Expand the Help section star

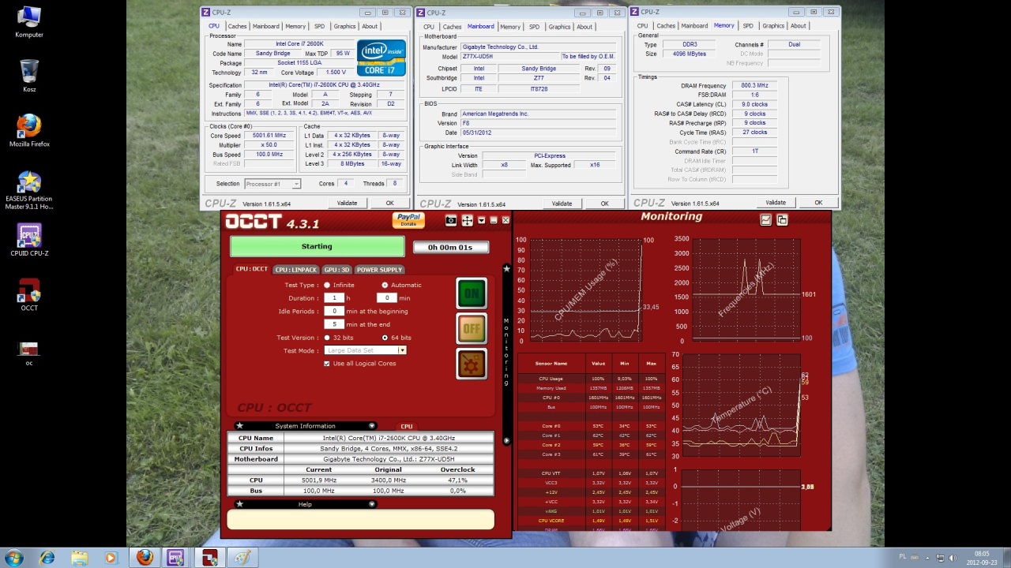click(239, 504)
